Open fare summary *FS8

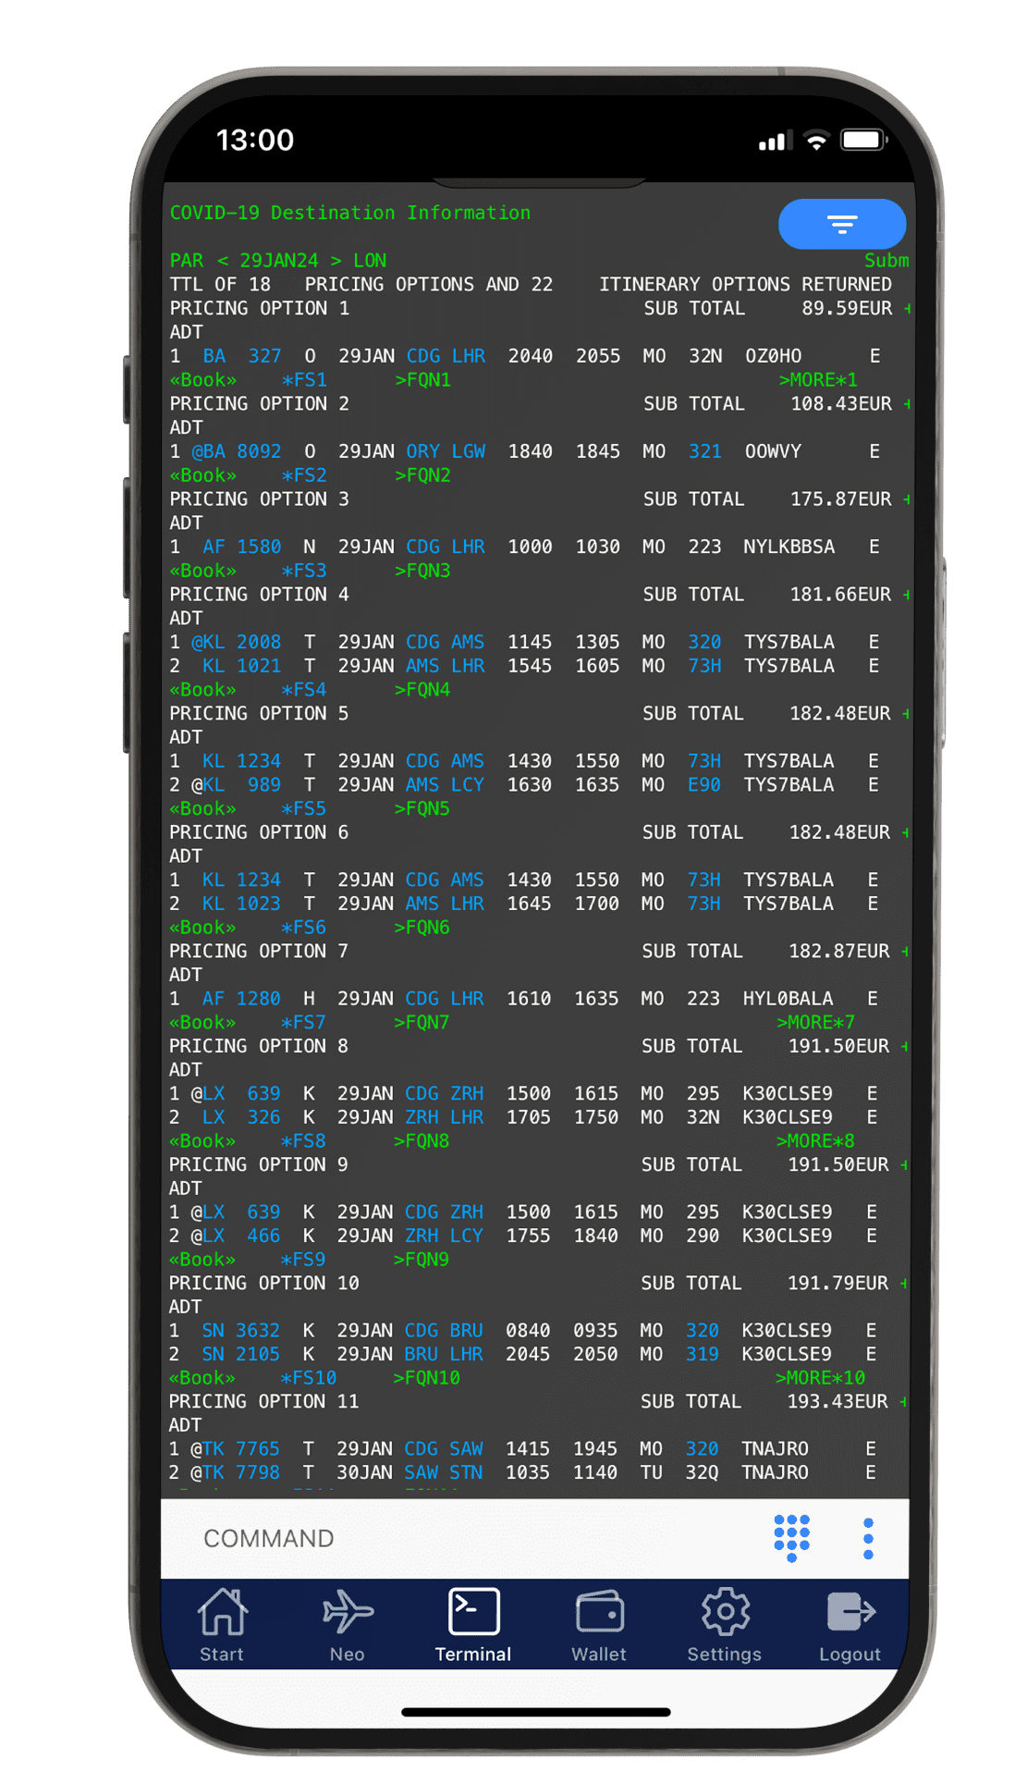point(303,1141)
